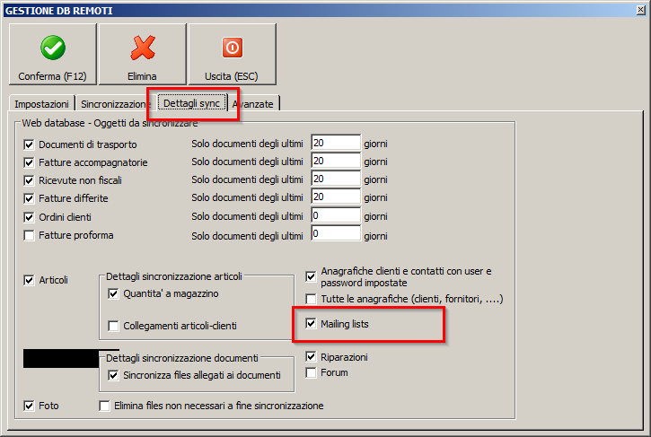This screenshot has width=651, height=437.
Task: Toggle Sincronizza files allegati ai documenti
Action: tap(113, 375)
